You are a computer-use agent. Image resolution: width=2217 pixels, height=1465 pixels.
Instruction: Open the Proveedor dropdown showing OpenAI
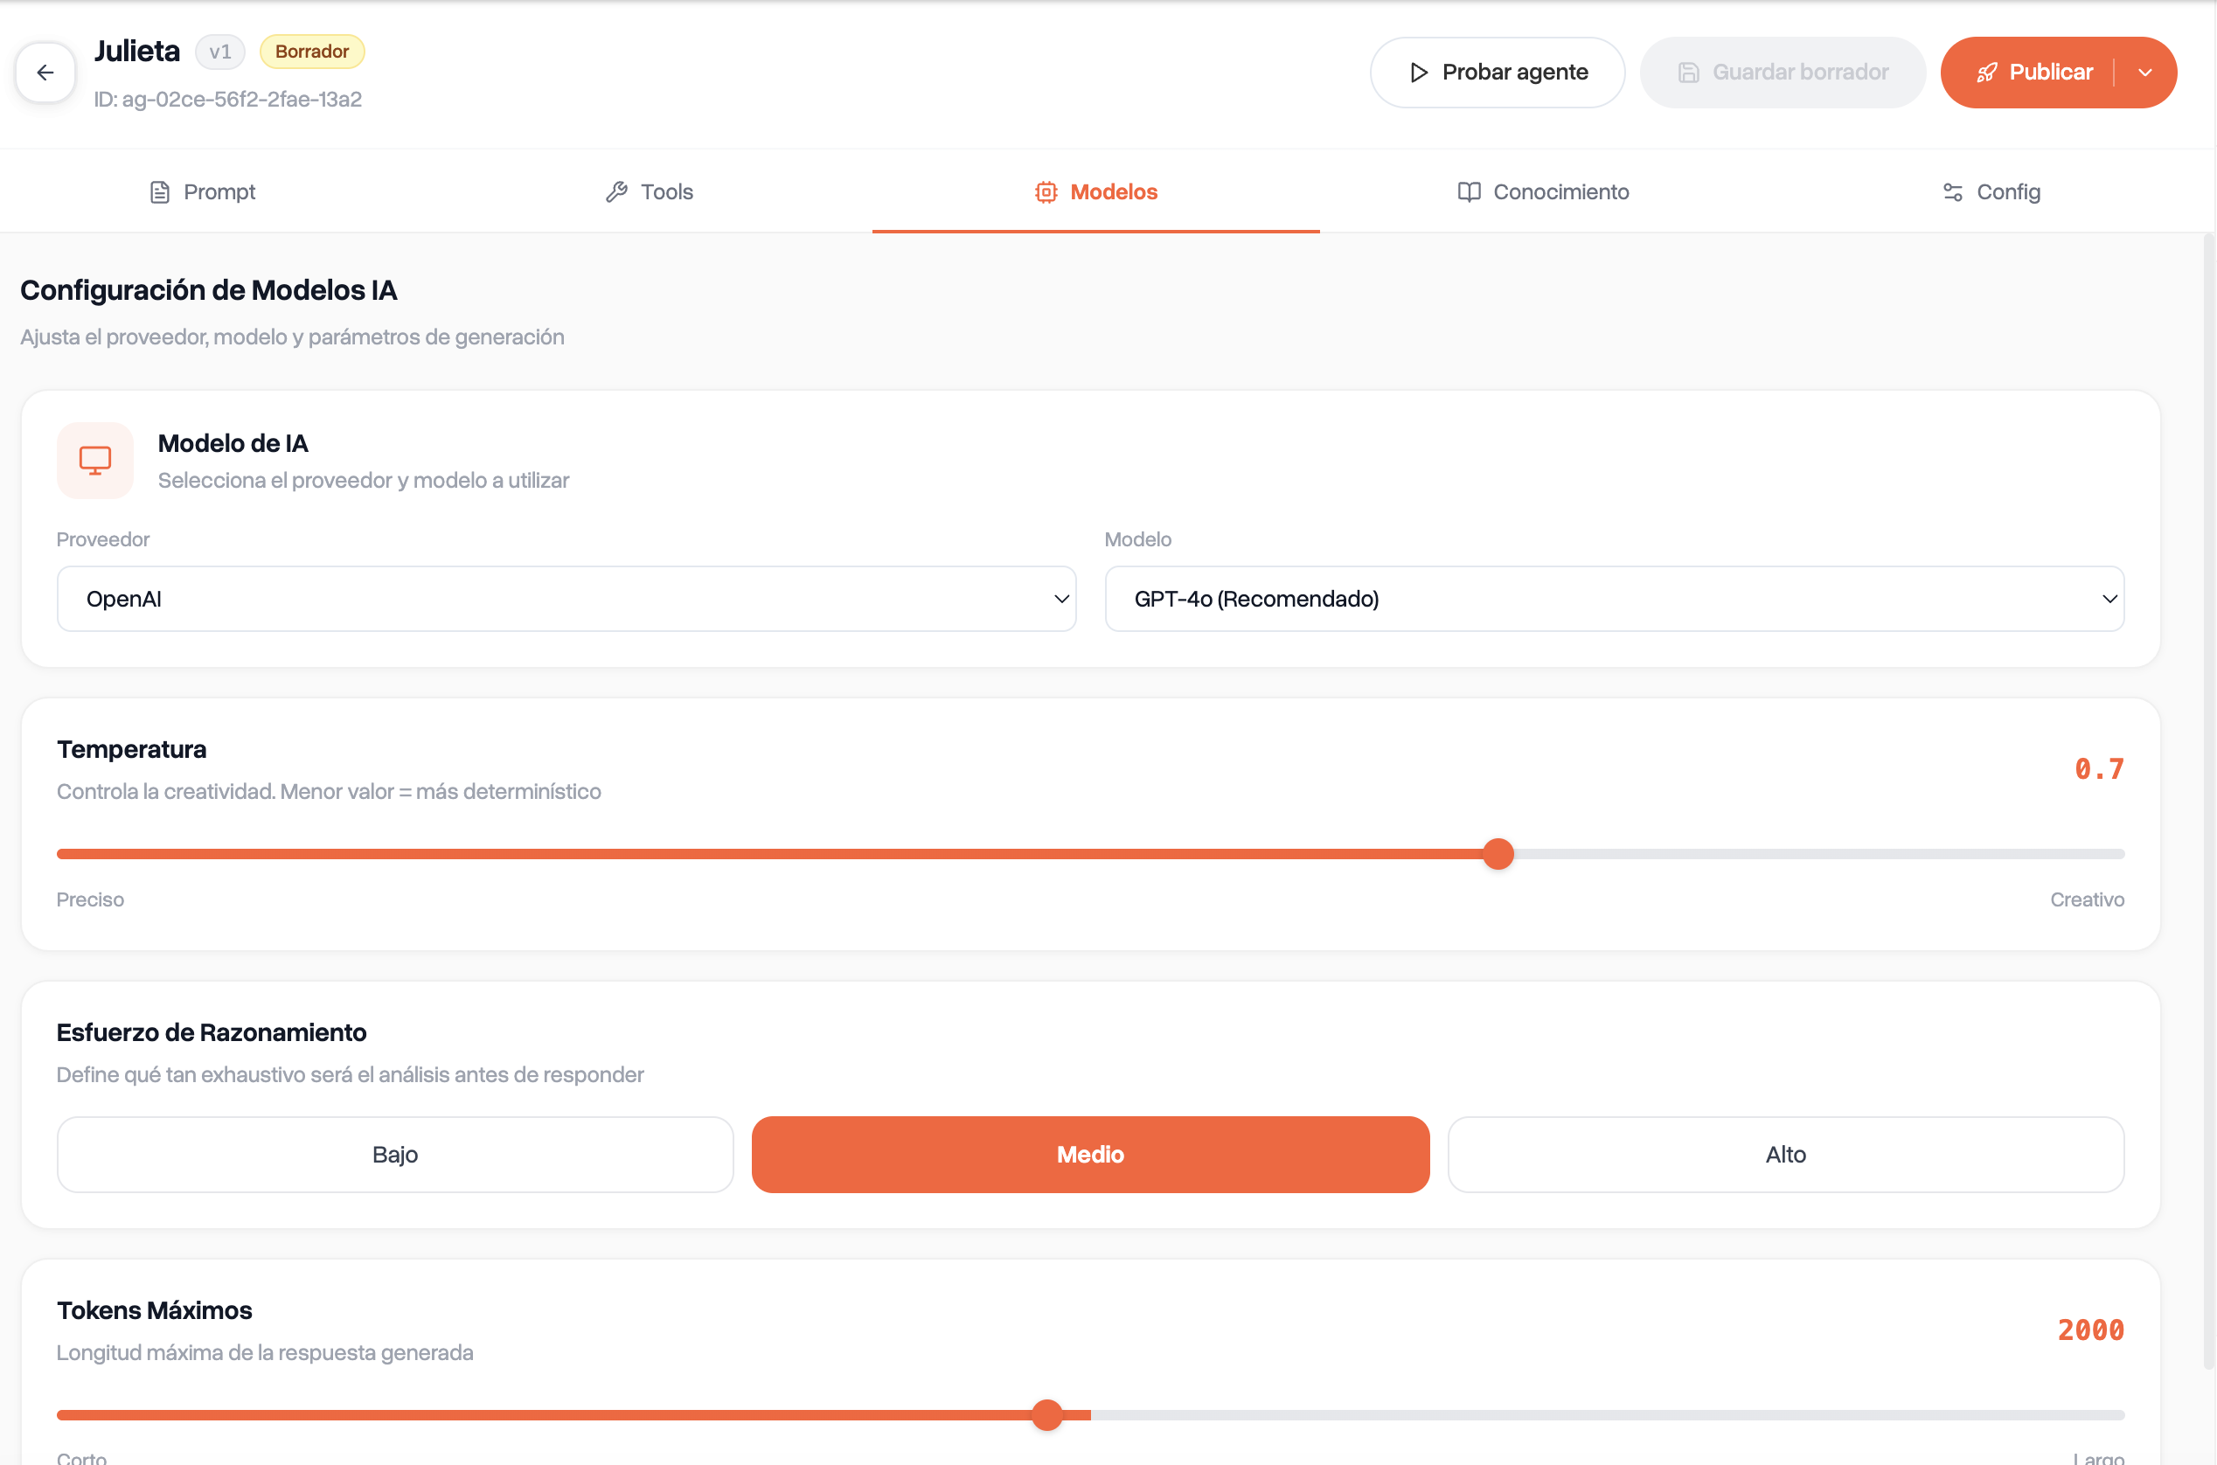point(566,598)
